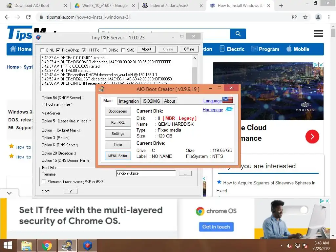
Task: Click the US flag language icon
Action: tap(228, 100)
